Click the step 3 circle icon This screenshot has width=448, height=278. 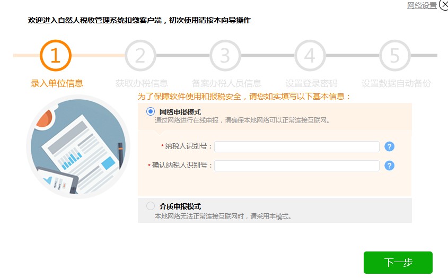tap(225, 56)
